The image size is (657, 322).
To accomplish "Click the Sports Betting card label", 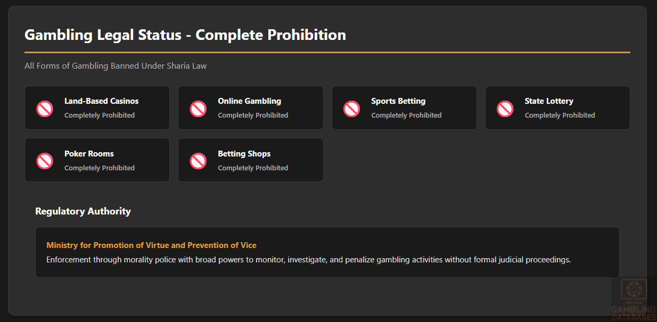I will coord(398,101).
